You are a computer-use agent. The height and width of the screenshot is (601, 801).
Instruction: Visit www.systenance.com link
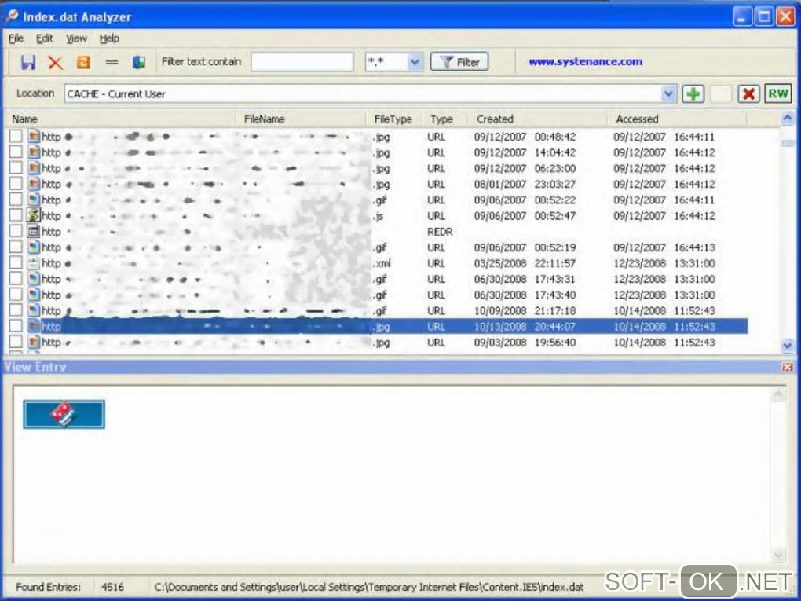585,61
